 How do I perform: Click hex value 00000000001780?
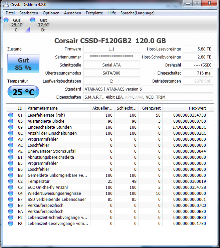(x=190, y=223)
